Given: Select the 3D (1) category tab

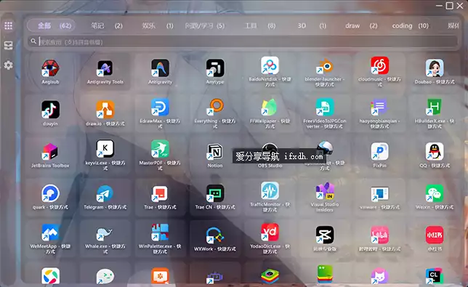Looking at the screenshot, I should click(x=312, y=26).
